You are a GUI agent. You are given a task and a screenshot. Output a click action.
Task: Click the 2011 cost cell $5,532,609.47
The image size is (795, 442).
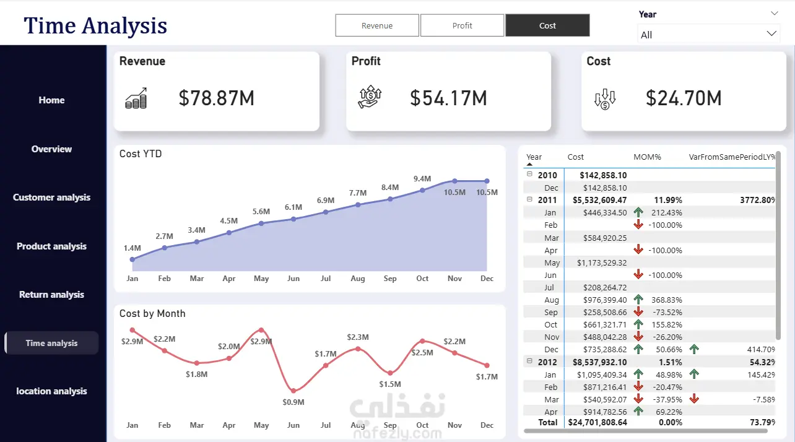tap(601, 200)
